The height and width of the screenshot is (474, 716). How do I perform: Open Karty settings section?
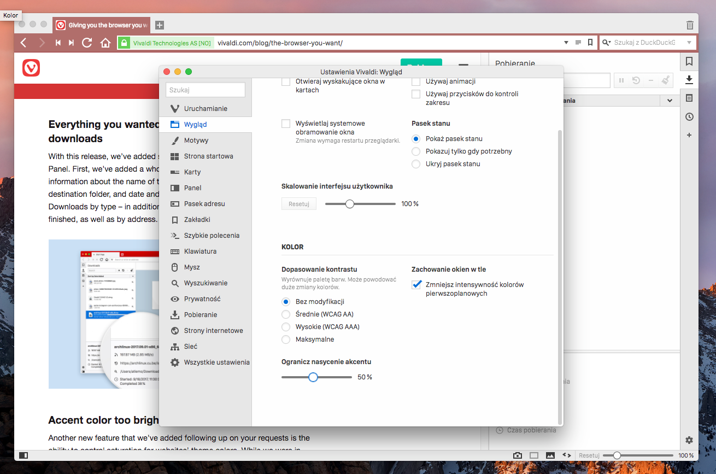click(x=206, y=172)
